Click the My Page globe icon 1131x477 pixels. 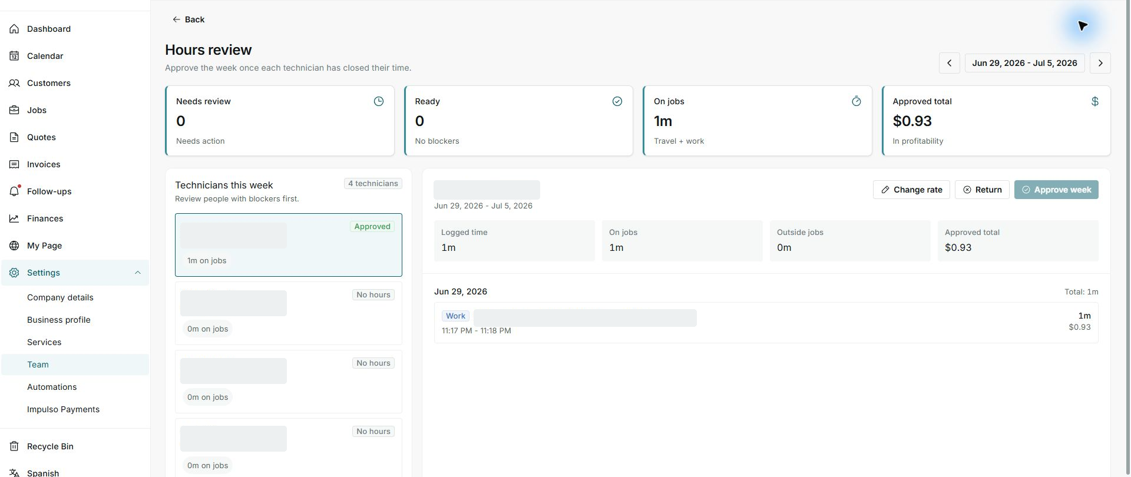coord(14,246)
